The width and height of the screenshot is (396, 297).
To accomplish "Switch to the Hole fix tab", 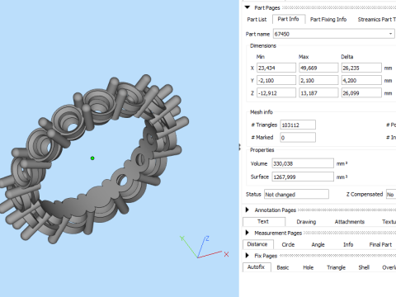I will point(309,267).
